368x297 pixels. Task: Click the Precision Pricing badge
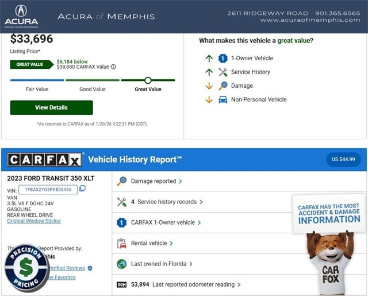click(26, 268)
